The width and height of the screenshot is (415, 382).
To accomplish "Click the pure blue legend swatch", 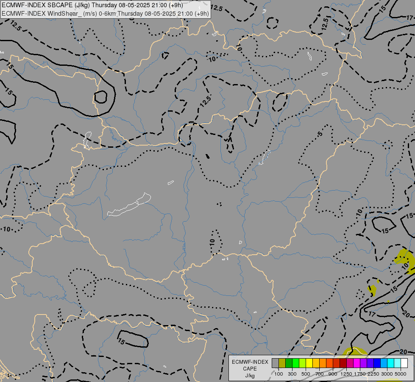I will [x=377, y=363].
